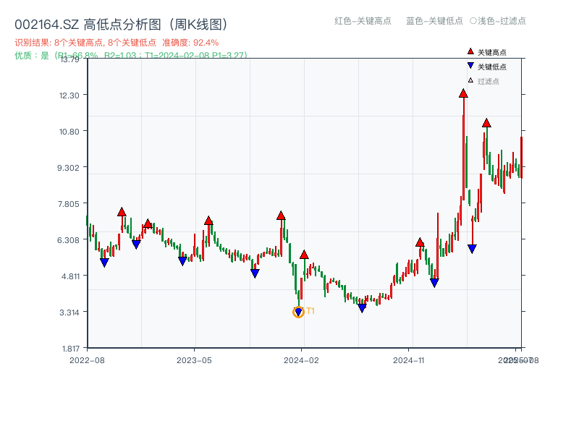The width and height of the screenshot is (579, 434).
Task: Click the red key-high legend triangle icon
Action: pos(470,51)
